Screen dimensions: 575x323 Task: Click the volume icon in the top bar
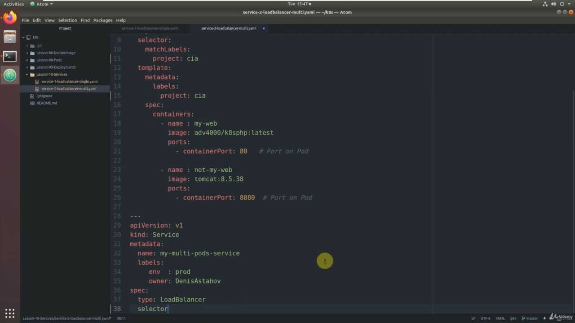[554, 4]
